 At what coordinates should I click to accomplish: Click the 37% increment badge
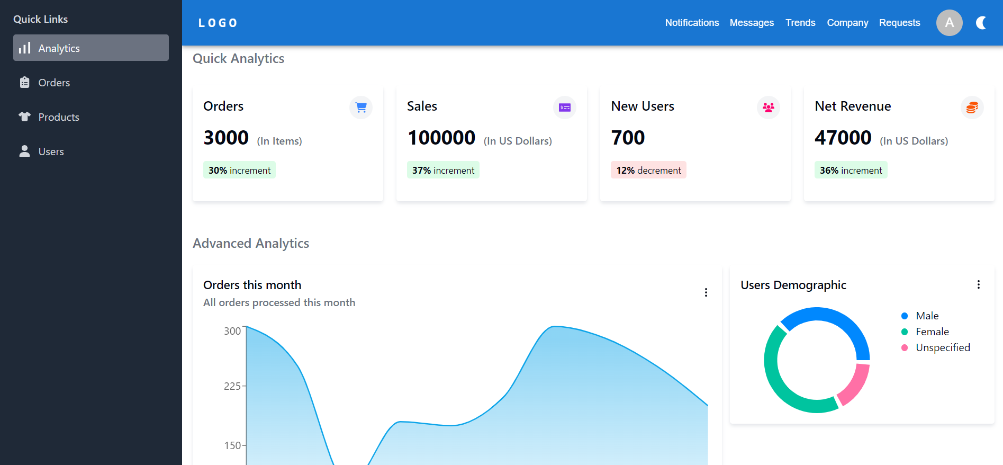(443, 170)
